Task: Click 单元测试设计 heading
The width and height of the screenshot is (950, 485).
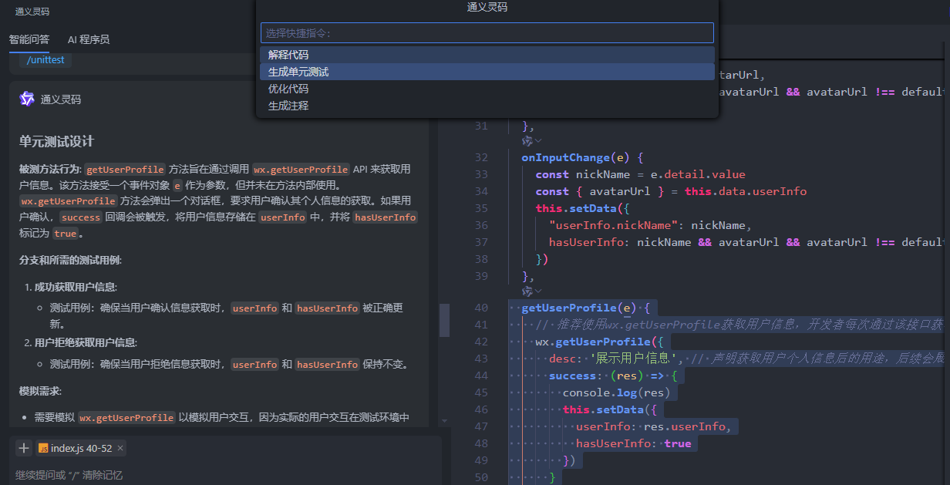Action: click(x=57, y=141)
